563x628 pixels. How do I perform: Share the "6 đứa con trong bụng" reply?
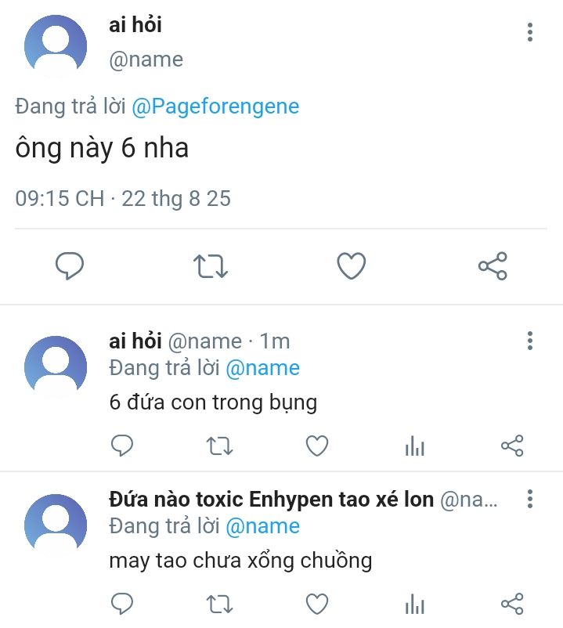pyautogui.click(x=511, y=446)
